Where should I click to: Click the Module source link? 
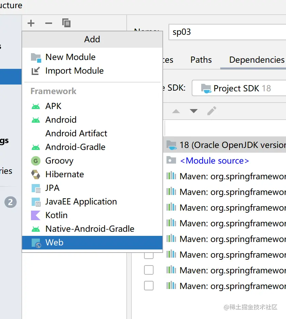click(214, 161)
